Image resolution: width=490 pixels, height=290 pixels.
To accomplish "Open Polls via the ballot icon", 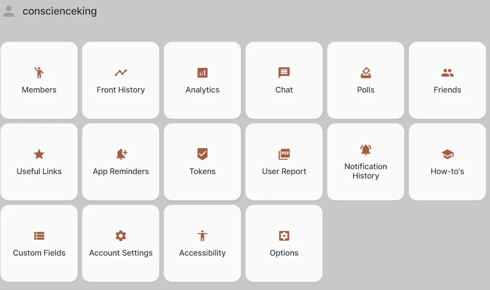I will 366,73.
